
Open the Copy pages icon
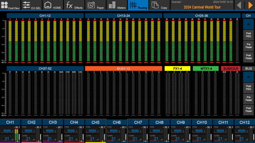(155, 5)
